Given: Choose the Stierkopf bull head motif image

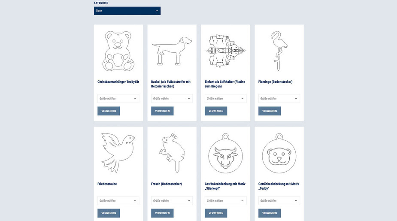Looking at the screenshot, I should [225, 153].
